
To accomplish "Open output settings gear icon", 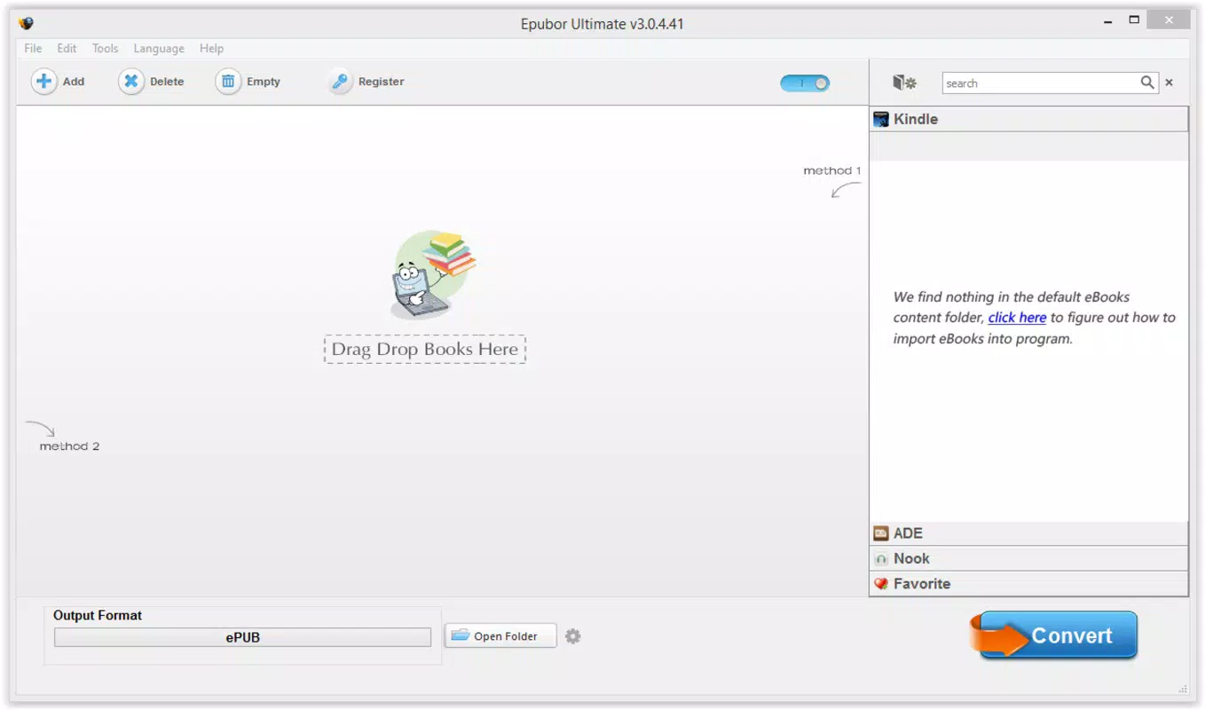I will 573,636.
